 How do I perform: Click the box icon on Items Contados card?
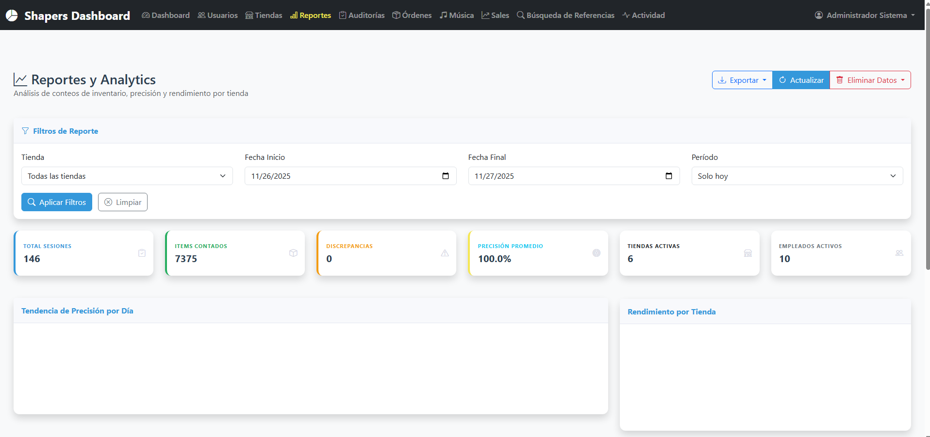point(293,253)
